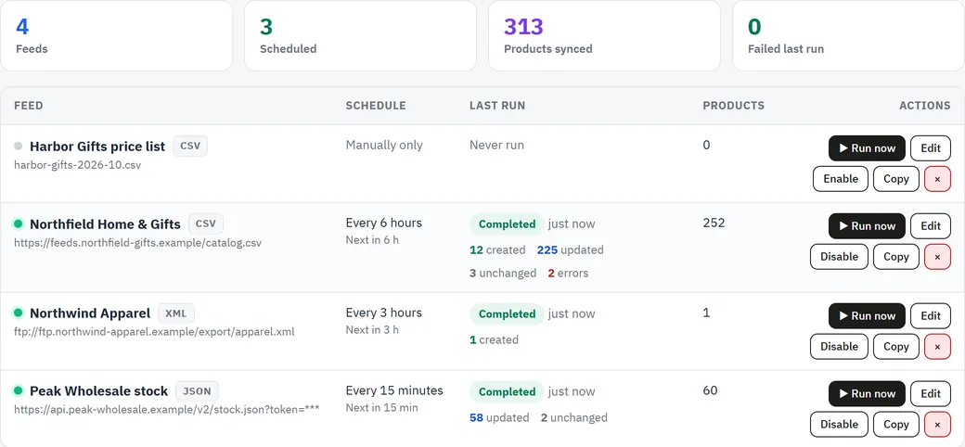
Task: Run the Northfield Home & Gifts feed now
Action: click(867, 226)
